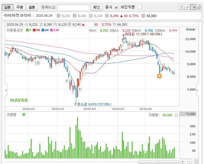The width and height of the screenshot is (204, 164).
Task: Close the 거래량 volume panel
Action: (176, 115)
